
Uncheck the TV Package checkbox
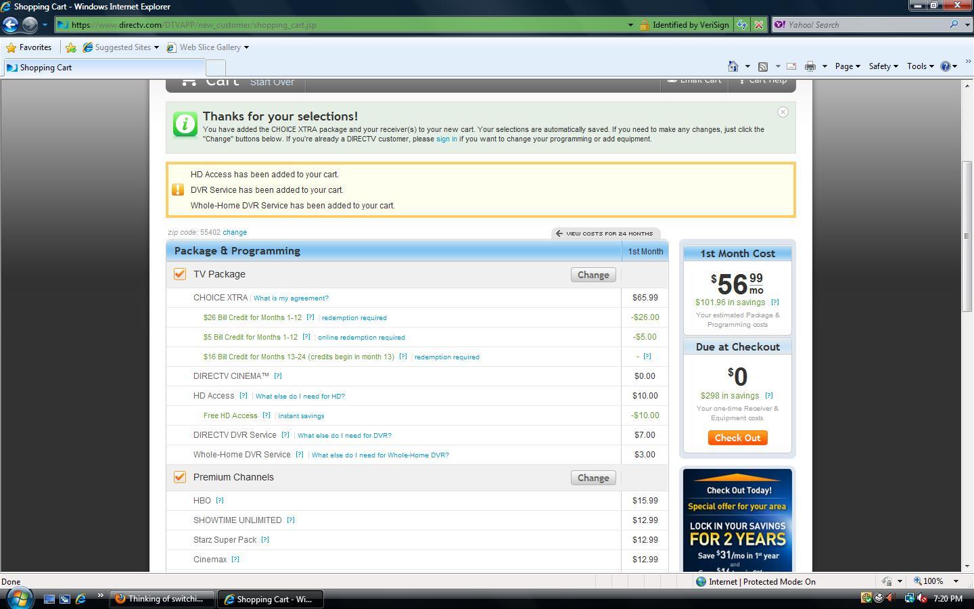pyautogui.click(x=180, y=274)
